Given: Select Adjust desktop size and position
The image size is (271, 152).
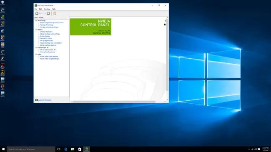Looking at the screenshot, I should pyautogui.click(x=51, y=43).
